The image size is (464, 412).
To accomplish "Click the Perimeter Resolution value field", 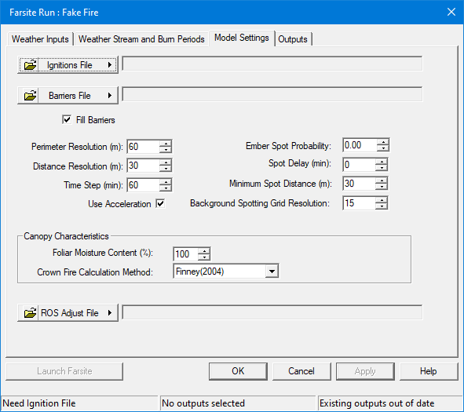I will [x=144, y=147].
